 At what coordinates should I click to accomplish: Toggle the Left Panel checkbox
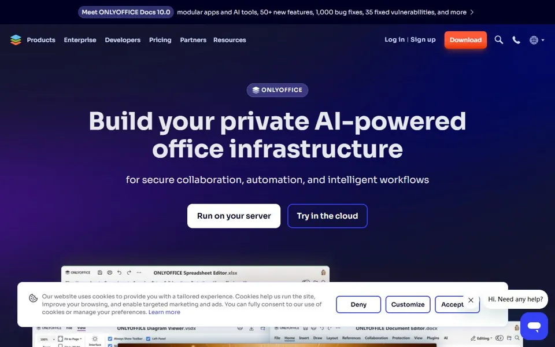tap(149, 339)
